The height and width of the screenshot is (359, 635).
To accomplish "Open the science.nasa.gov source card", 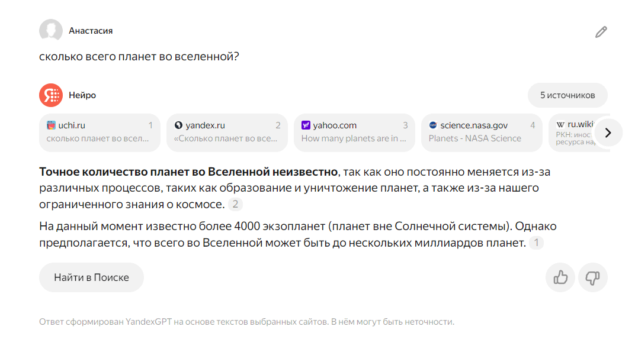I will pos(482,132).
